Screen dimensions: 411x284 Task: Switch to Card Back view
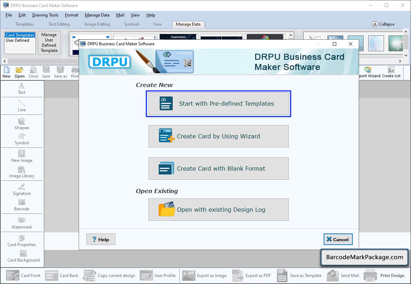[x=62, y=275]
